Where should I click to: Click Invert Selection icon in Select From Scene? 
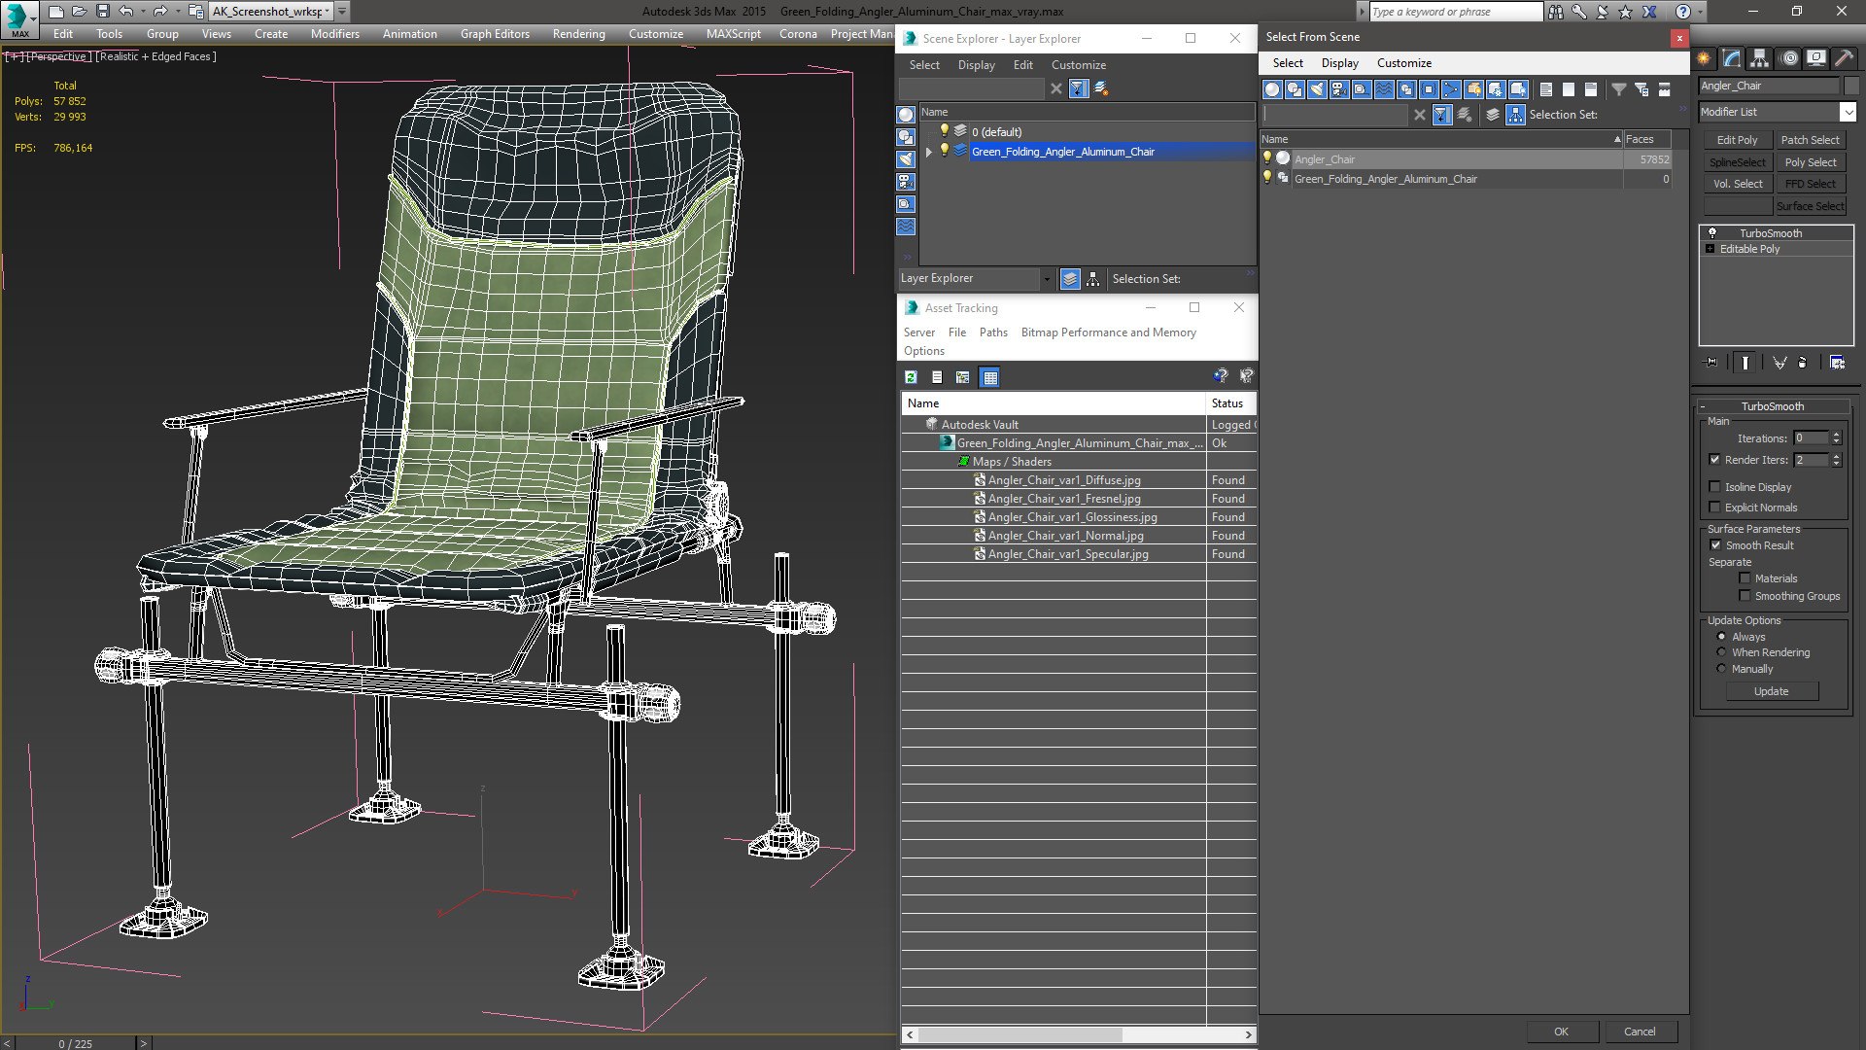(1591, 89)
